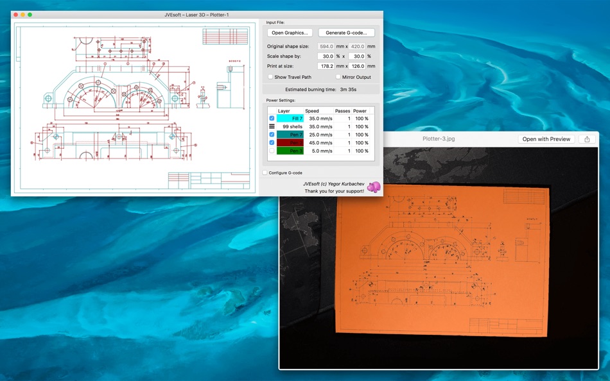Click the original shape height field 420.0
Image resolution: width=610 pixels, height=381 pixels.
(357, 46)
